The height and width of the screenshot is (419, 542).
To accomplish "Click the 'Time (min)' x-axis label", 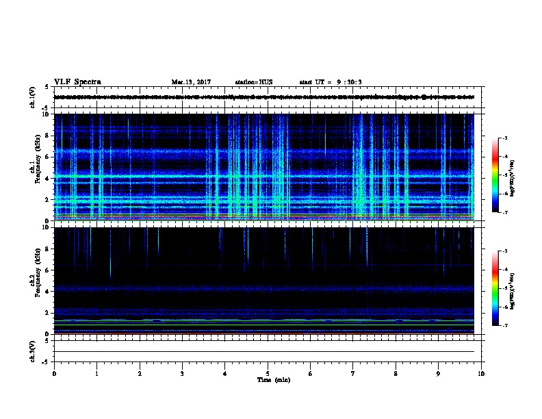I will click(274, 380).
